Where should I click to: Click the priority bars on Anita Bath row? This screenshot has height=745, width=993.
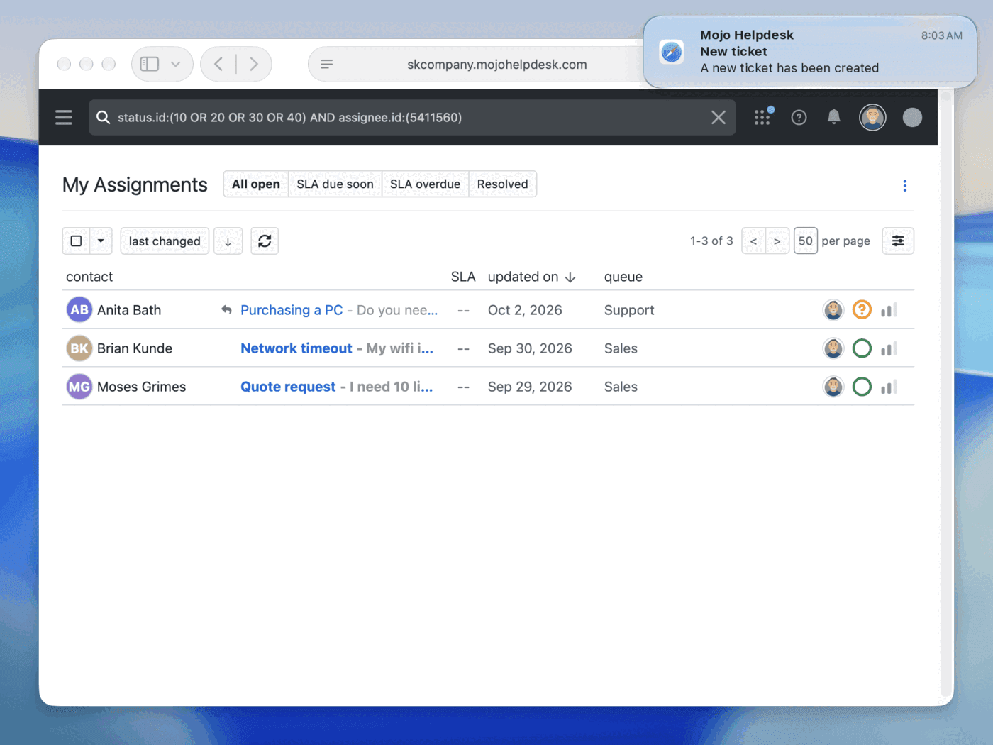pyautogui.click(x=889, y=310)
